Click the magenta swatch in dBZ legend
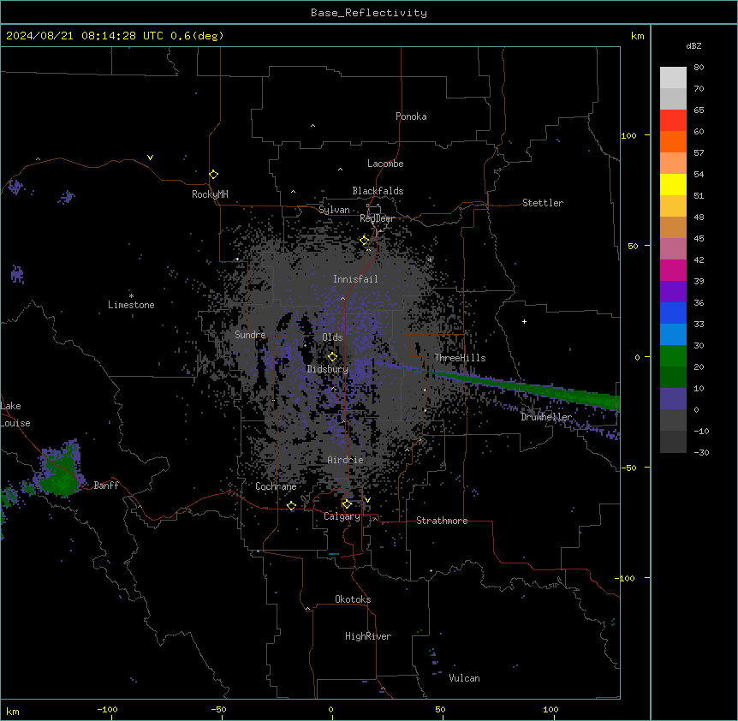Viewport: 738px width, 721px height. pyautogui.click(x=673, y=270)
